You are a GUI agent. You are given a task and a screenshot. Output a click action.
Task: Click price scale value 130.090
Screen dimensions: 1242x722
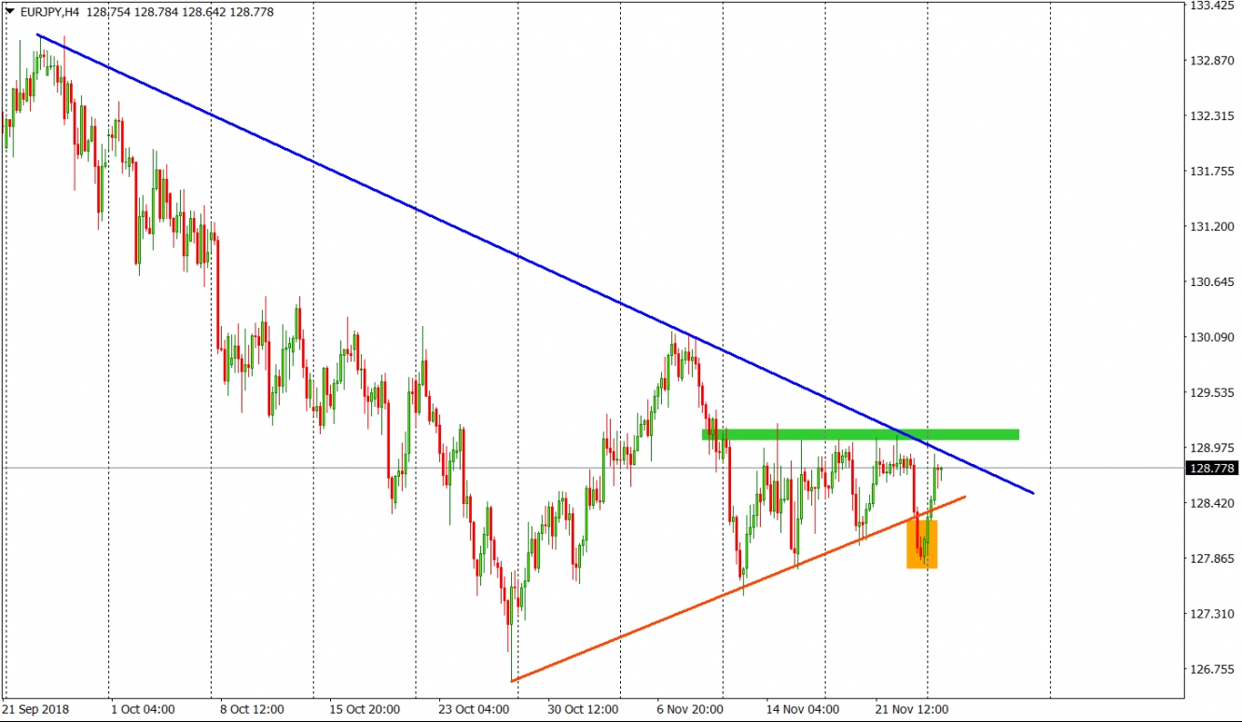(x=1213, y=337)
